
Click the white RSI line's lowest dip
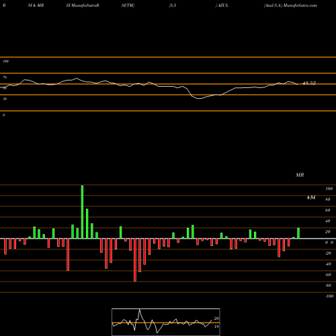click(x=199, y=98)
